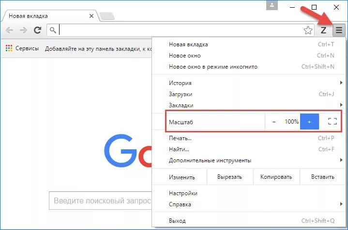Choose Выход to quit Chrome
The height and width of the screenshot is (230, 348).
[249, 220]
